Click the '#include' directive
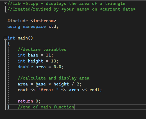Viewport: 146px width, 119px height. point(18,21)
